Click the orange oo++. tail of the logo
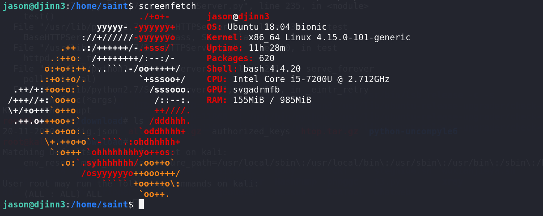This screenshot has height=216, width=543. [154, 194]
